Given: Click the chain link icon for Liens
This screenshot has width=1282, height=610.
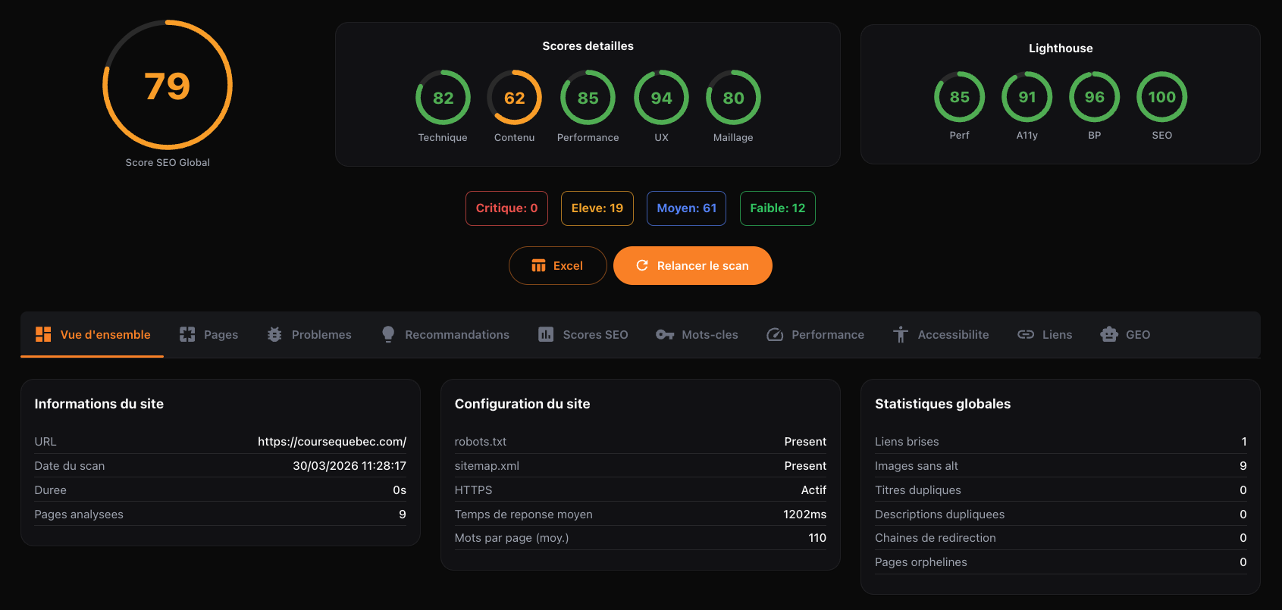Looking at the screenshot, I should pos(1026,334).
